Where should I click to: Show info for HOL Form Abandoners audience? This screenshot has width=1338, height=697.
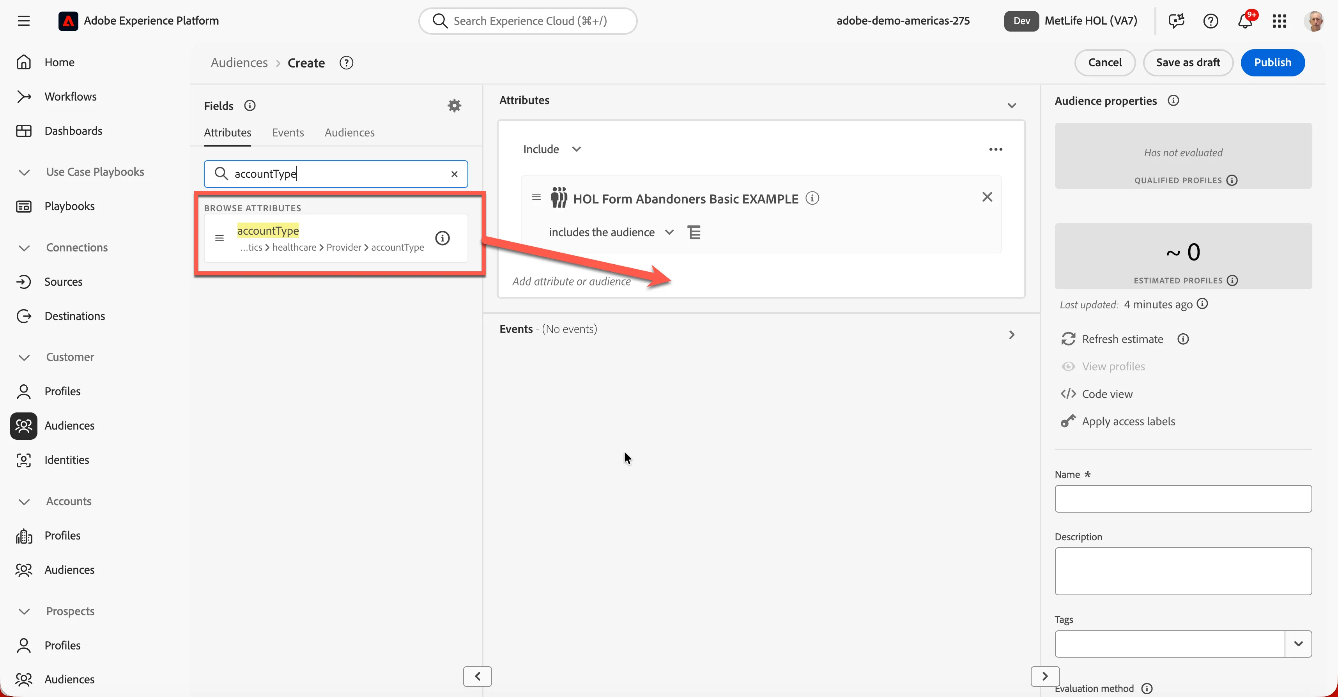(812, 198)
